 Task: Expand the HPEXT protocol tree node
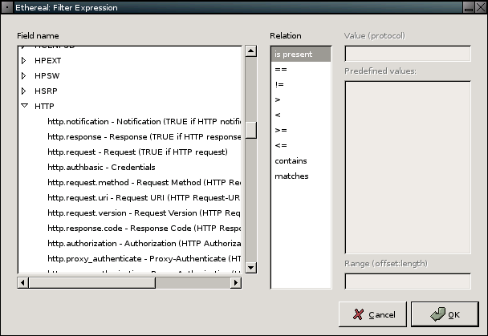point(24,61)
